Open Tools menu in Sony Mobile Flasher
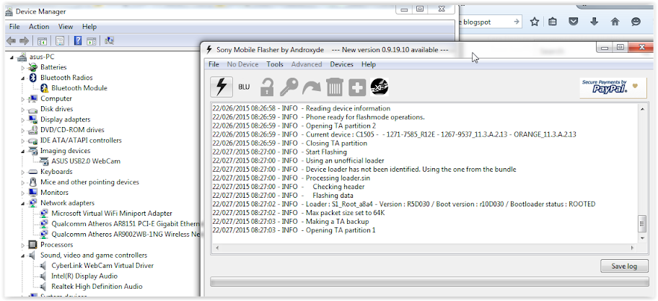This screenshot has height=301, width=658. click(x=275, y=64)
